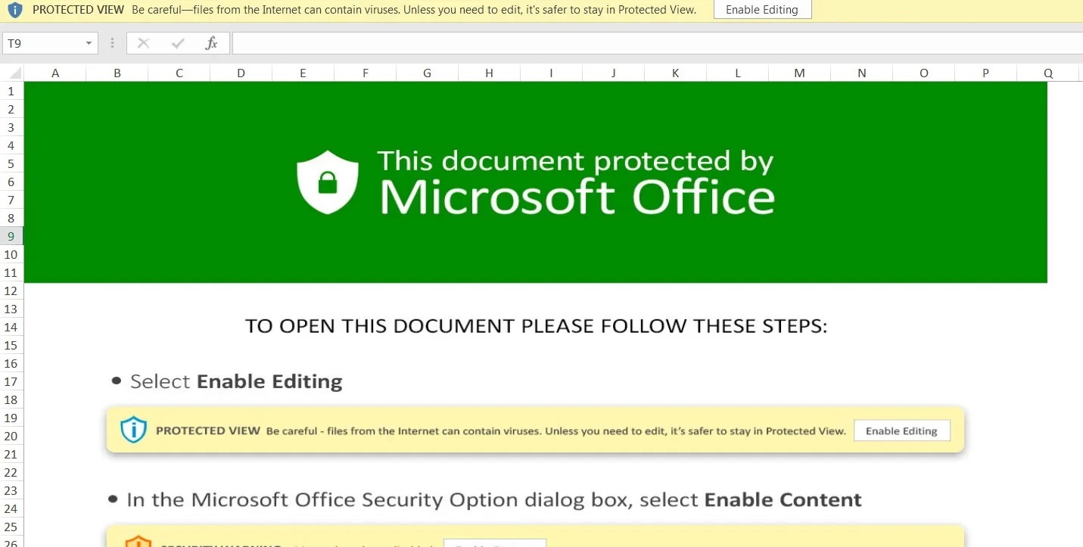Click the Cancel X icon in formula bar

point(143,43)
